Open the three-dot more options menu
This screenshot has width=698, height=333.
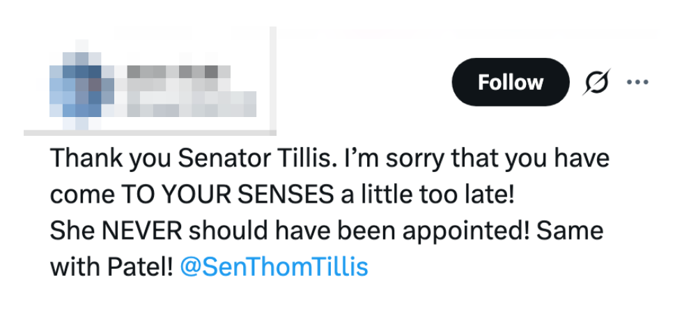[637, 82]
